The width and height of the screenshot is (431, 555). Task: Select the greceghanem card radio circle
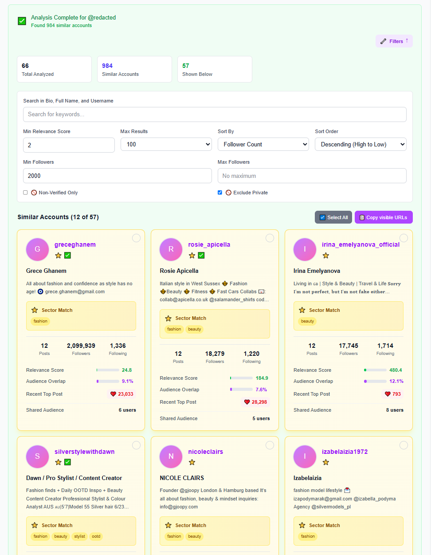(136, 238)
